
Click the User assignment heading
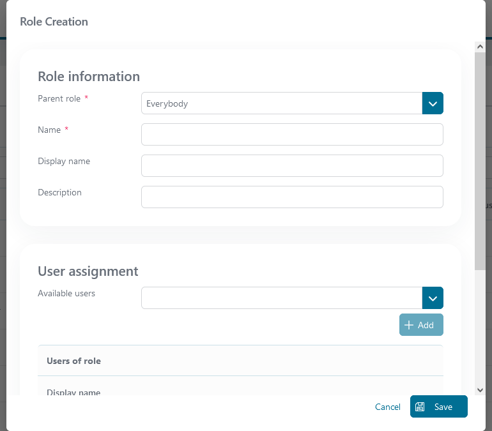[x=88, y=271]
